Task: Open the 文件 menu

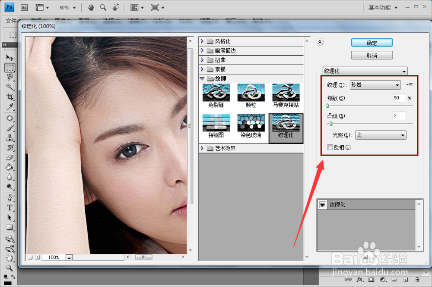Action: (x=11, y=21)
